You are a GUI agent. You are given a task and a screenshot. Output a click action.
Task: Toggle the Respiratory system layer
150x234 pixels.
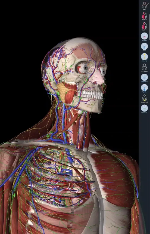tap(144, 77)
